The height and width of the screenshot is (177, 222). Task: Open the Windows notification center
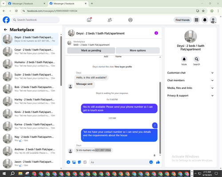(216, 173)
